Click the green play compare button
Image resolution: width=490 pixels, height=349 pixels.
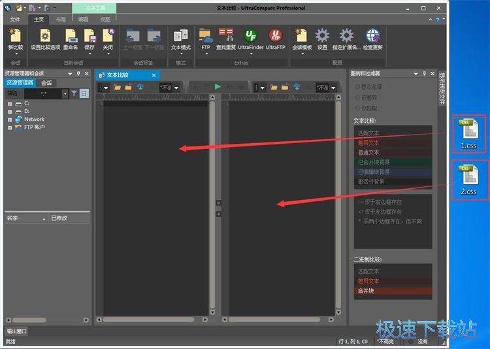[x=218, y=87]
